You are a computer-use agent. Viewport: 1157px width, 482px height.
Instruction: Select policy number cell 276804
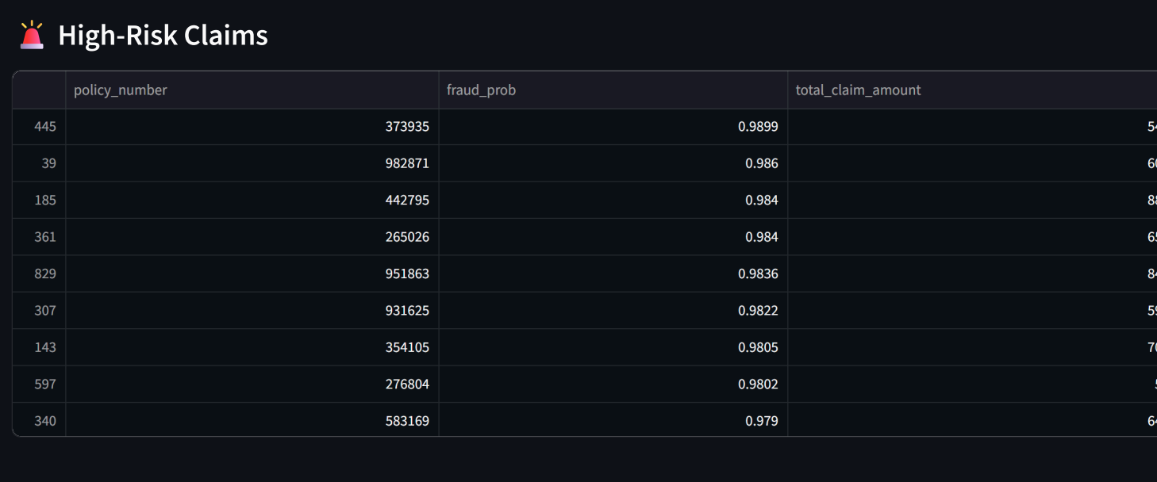pos(407,384)
